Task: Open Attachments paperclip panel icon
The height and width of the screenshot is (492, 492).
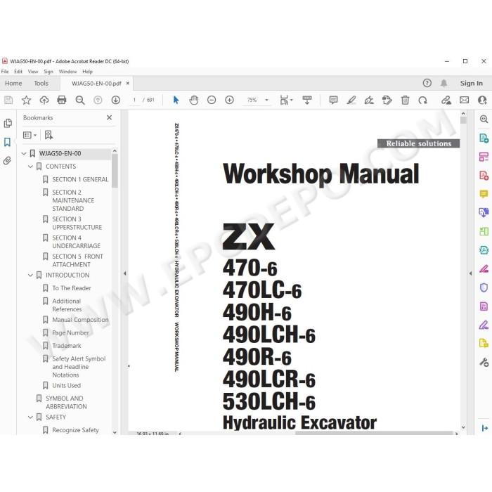Action: 7,161
